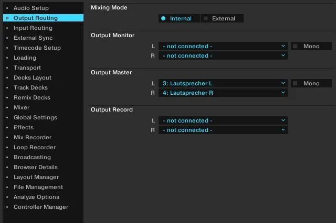Open Output Master L Lautsprecher dropdown
This screenshot has height=223, width=336.
[223, 83]
